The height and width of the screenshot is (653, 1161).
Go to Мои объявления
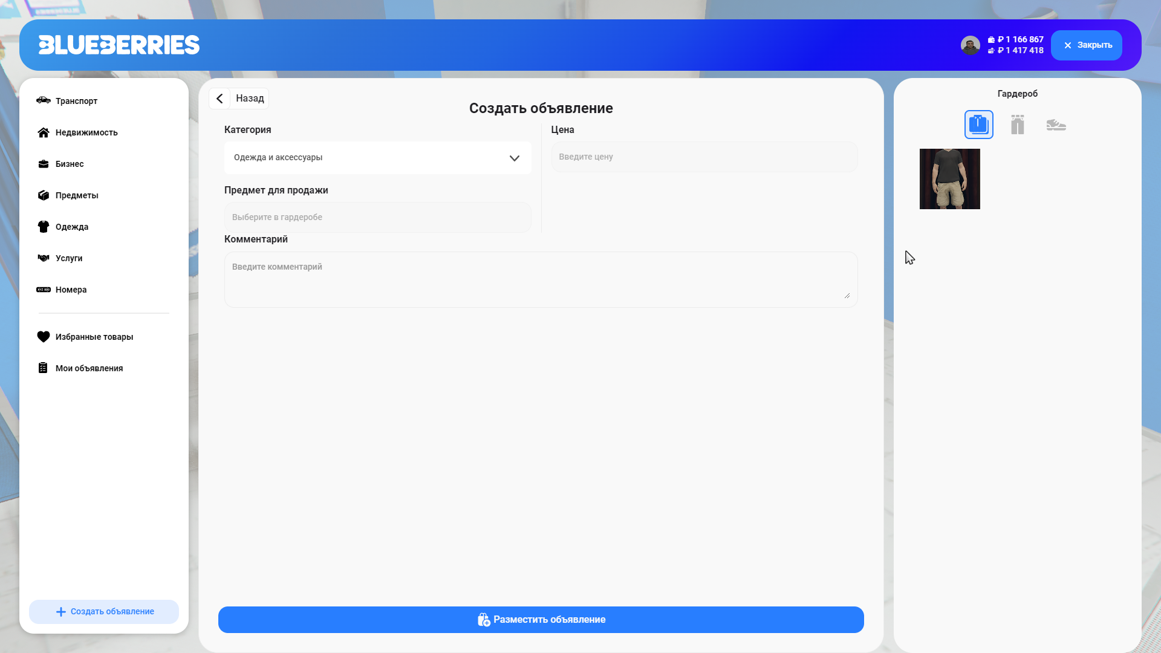click(89, 368)
